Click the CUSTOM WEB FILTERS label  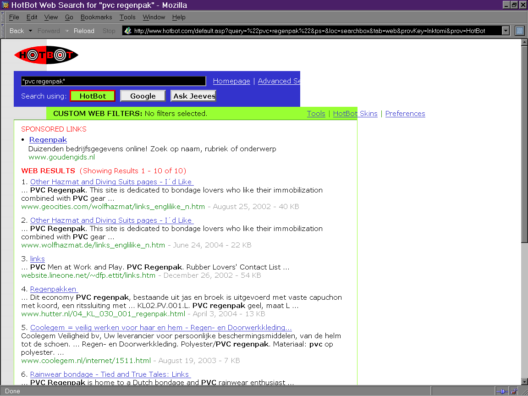(x=98, y=114)
